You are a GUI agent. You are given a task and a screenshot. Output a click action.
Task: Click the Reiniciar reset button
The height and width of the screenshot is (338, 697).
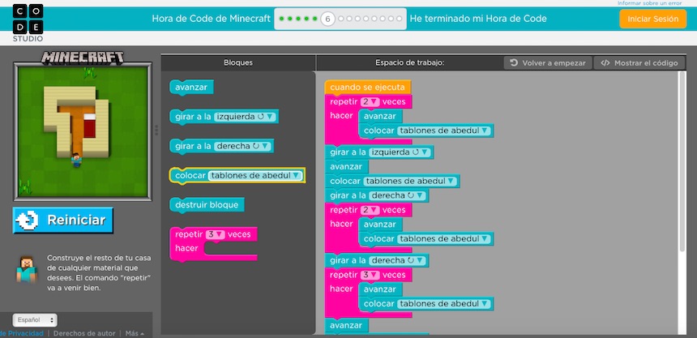click(x=63, y=220)
